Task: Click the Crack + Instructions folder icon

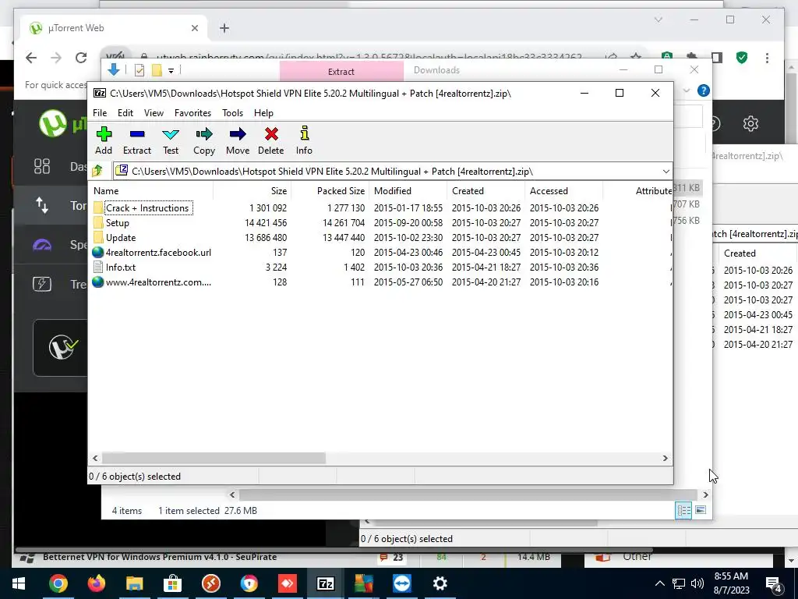Action: (98, 207)
